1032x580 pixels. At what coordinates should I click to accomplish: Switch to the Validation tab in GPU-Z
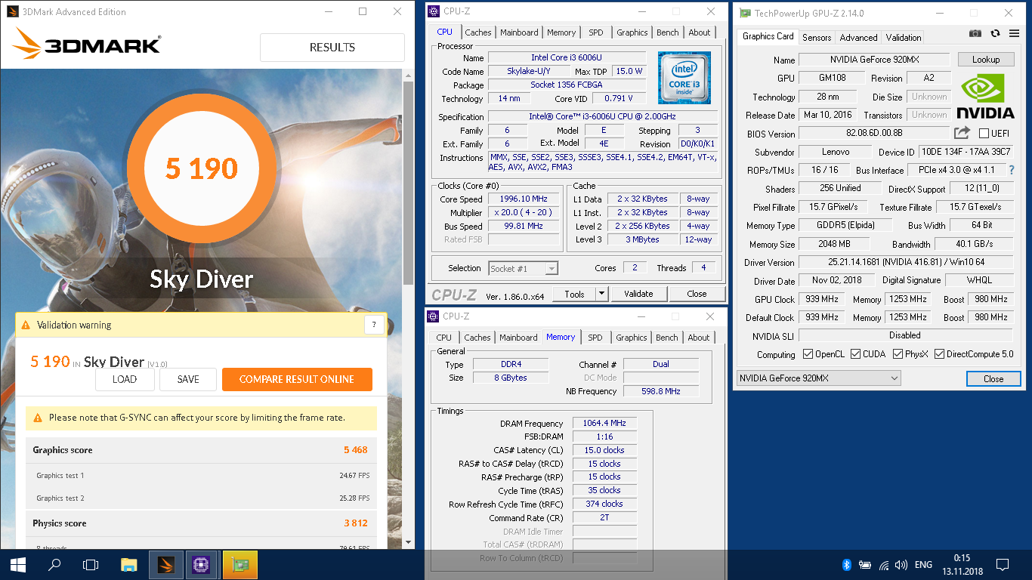coord(904,37)
